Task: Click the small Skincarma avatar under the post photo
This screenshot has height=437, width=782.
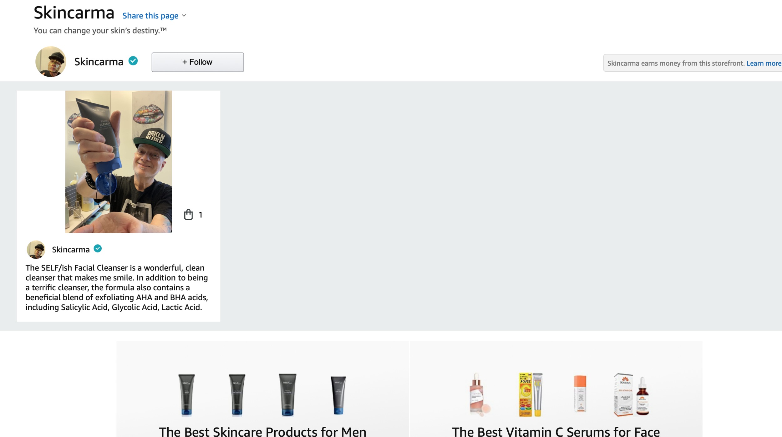Action: point(36,249)
